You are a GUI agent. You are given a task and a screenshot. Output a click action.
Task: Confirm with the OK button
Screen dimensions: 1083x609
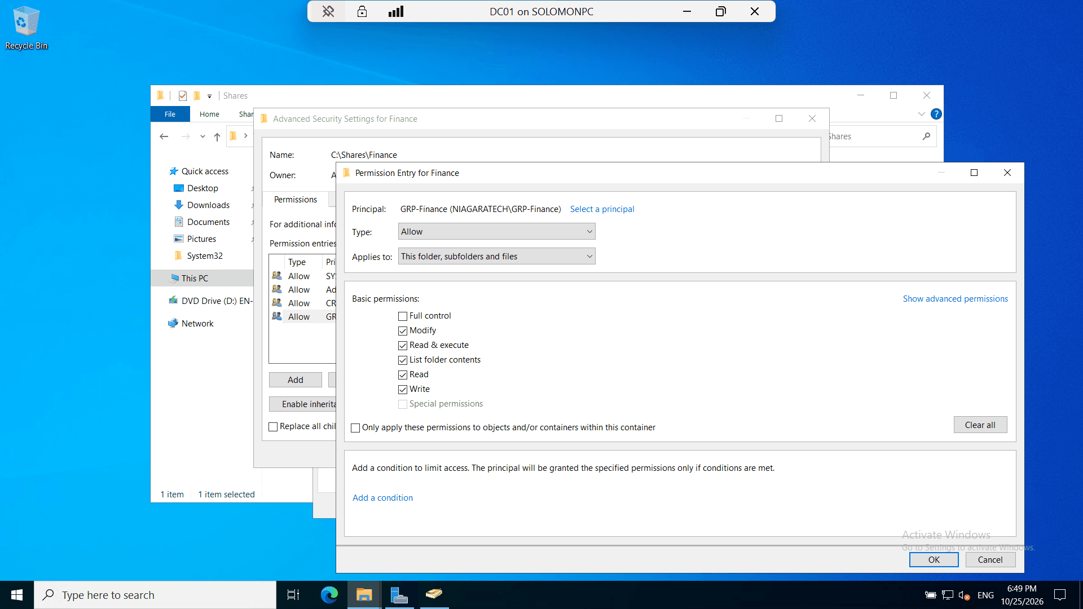coord(934,560)
